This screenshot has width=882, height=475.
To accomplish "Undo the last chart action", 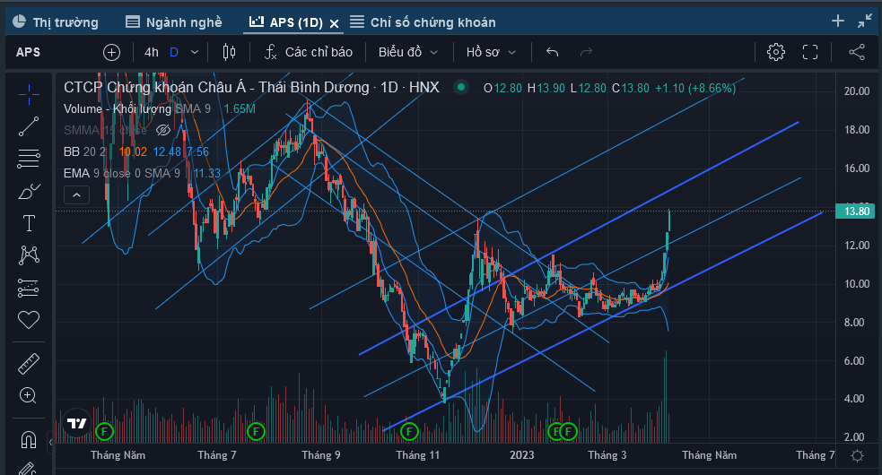I will pos(552,52).
